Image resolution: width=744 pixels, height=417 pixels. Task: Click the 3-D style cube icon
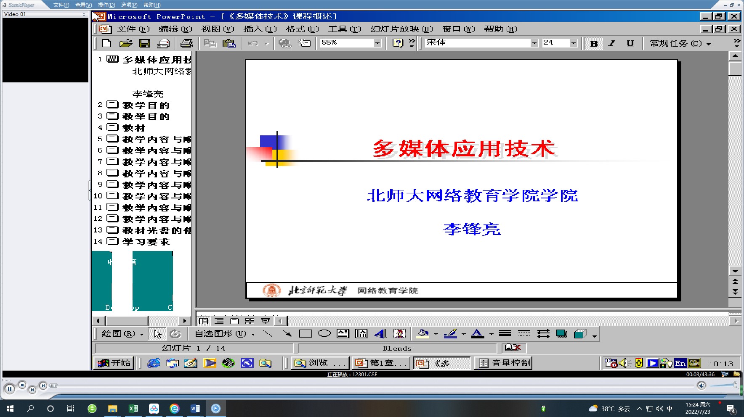click(x=580, y=334)
